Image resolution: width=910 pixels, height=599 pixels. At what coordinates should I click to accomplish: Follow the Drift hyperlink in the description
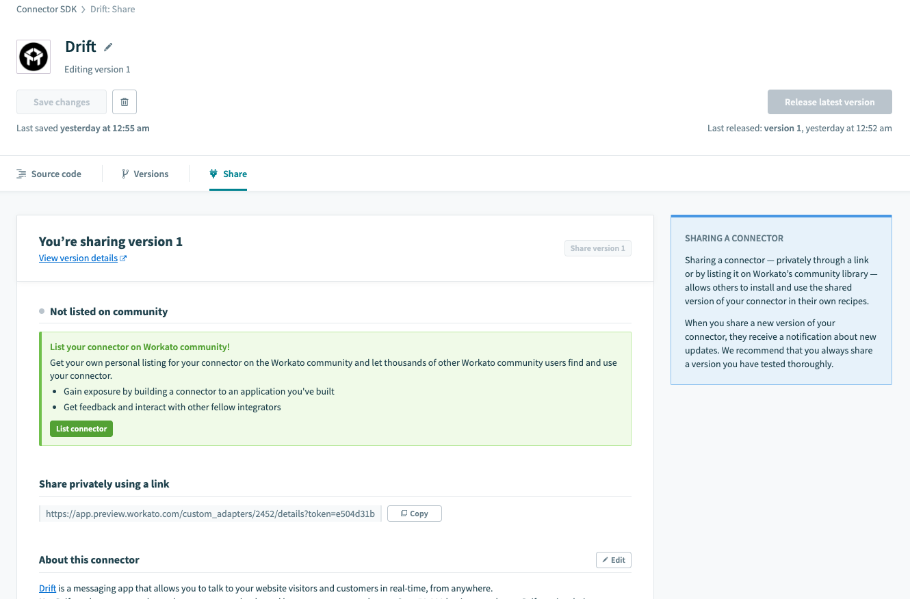point(47,588)
